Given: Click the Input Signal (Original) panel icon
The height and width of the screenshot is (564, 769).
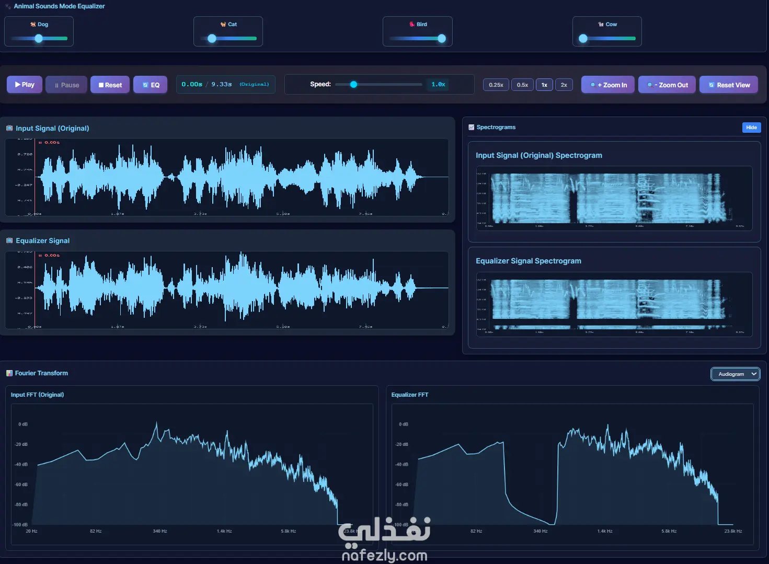Looking at the screenshot, I should 9,128.
